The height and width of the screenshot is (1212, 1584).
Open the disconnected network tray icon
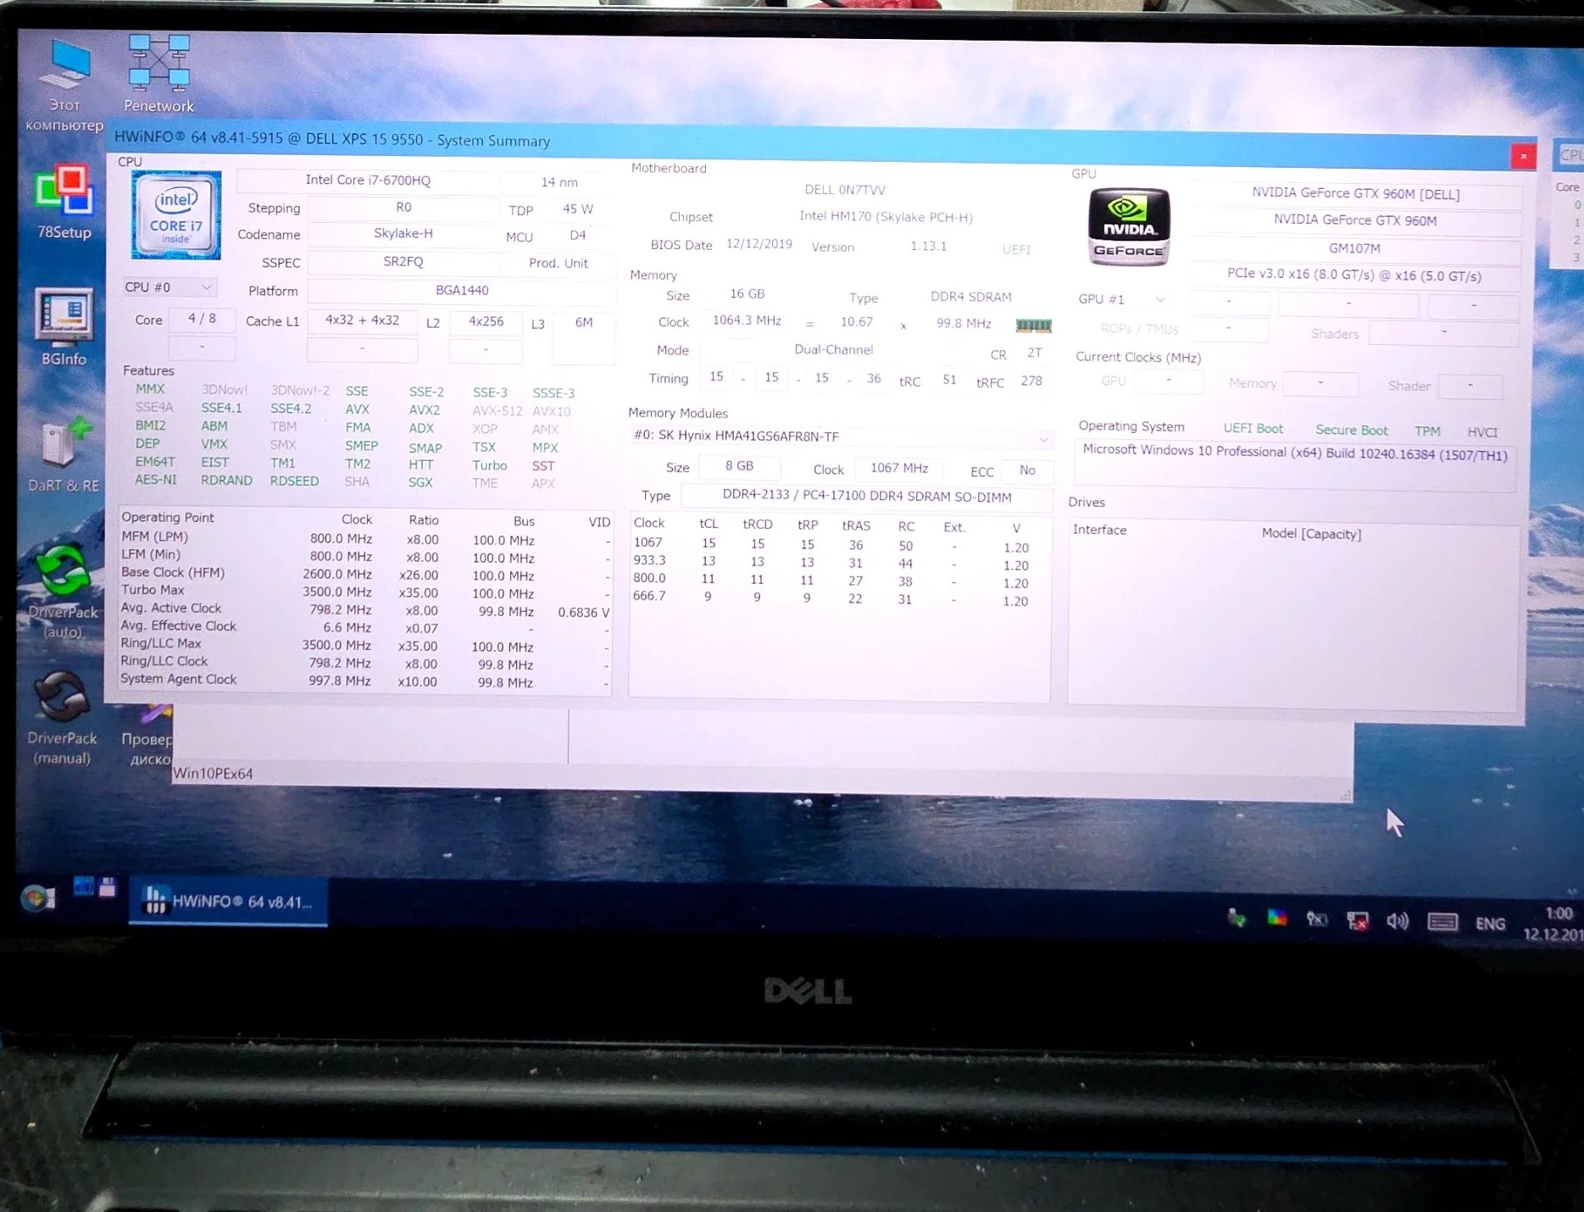[x=1358, y=920]
